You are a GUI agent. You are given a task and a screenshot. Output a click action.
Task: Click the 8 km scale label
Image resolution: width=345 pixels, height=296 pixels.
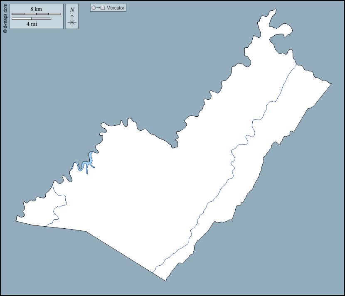(36, 9)
